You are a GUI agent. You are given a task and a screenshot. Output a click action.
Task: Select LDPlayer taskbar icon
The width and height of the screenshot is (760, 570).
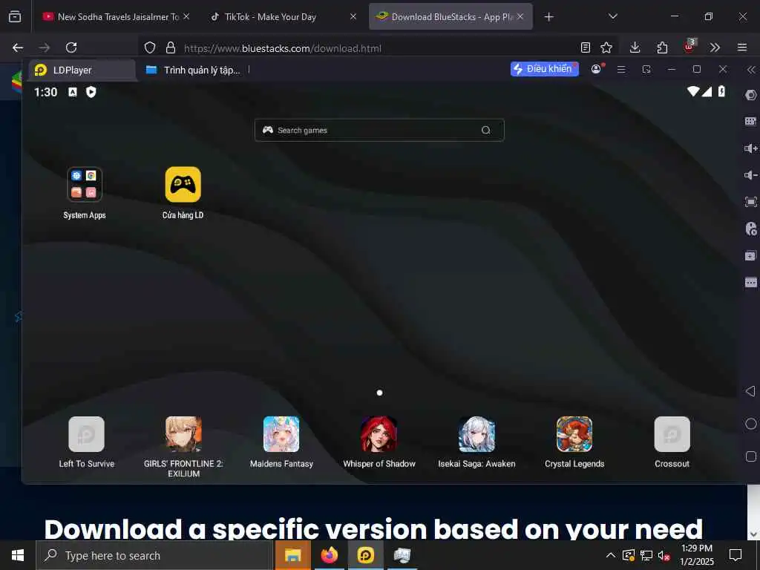[x=365, y=555]
